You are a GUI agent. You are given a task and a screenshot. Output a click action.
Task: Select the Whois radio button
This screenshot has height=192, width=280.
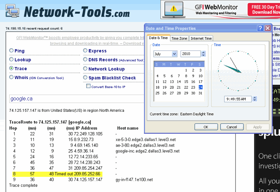[x=11, y=77]
